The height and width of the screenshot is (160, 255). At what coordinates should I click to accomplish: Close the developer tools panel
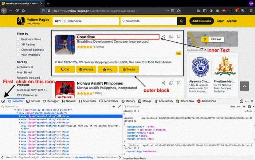click(x=252, y=101)
